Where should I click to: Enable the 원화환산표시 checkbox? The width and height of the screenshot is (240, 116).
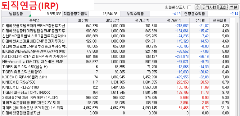[189, 7]
